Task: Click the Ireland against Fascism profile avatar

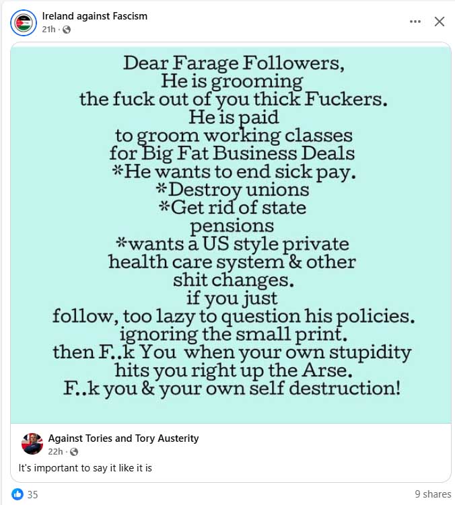Action: (x=23, y=22)
